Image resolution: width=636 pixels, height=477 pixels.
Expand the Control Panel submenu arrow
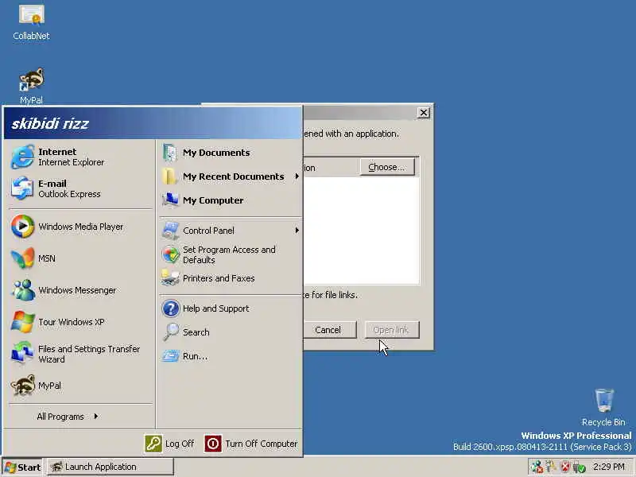tap(297, 231)
